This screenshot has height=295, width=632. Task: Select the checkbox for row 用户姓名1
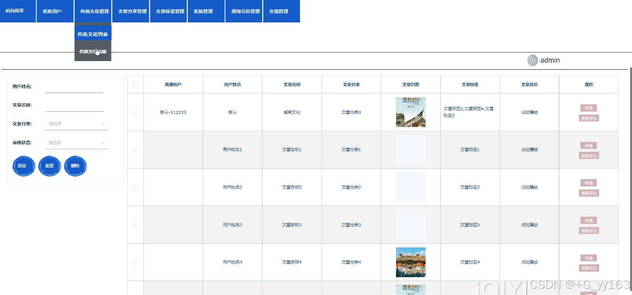135,149
